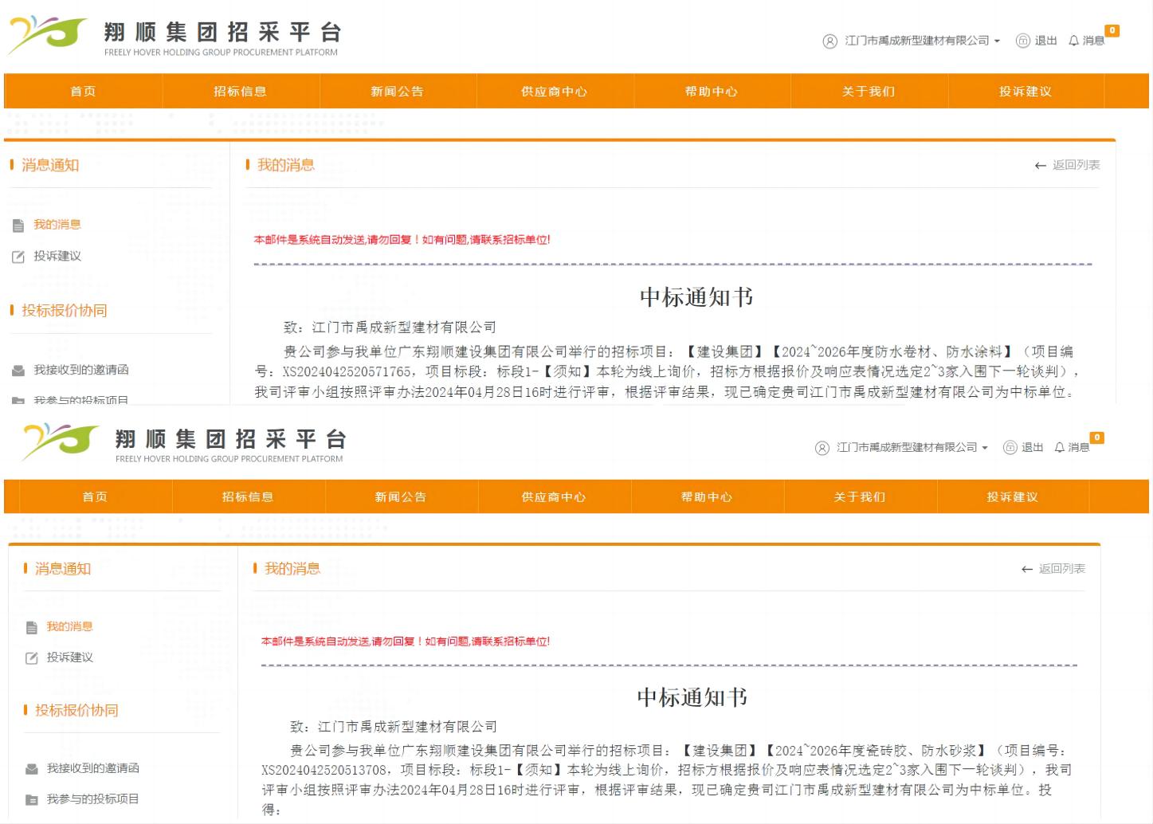Viewport: 1153px width, 824px height.
Task: Click the user avatar icon in the upper header
Action: [829, 41]
